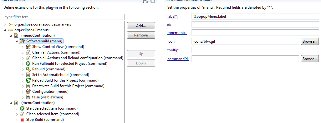This screenshot has height=123, width=321.
Task: Click the id input field
Action: (255, 24)
